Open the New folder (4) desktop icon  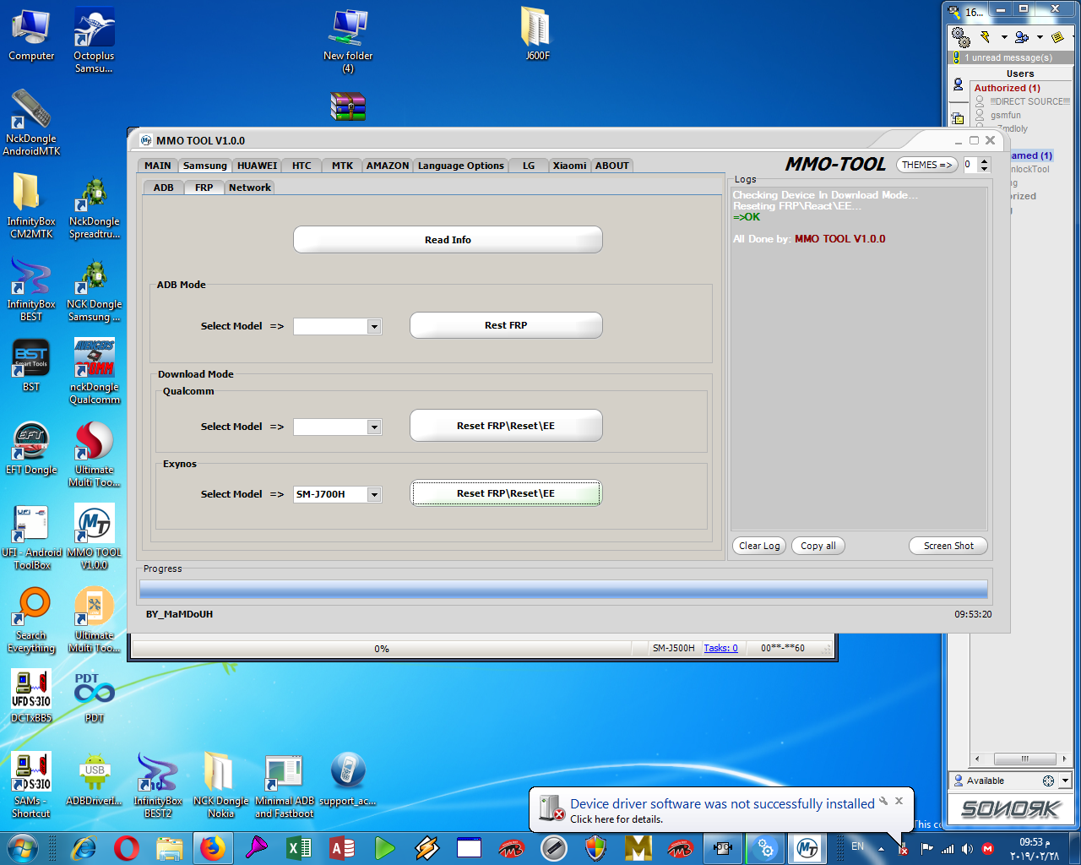click(x=348, y=41)
